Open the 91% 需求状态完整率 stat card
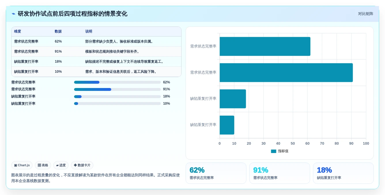The height and width of the screenshot is (195, 385). click(280, 173)
